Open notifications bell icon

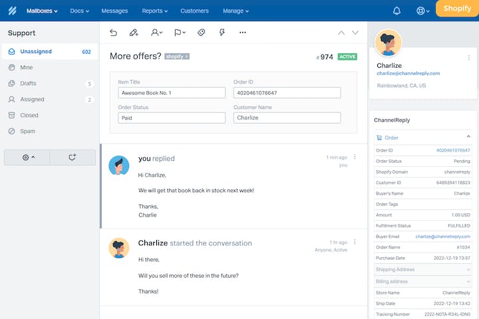coord(397,11)
